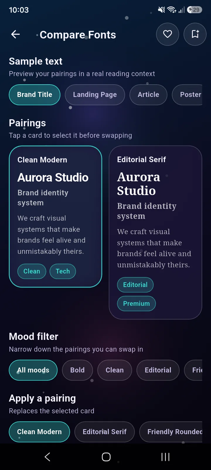Tap Premium tag on Editorial Serif card

click(136, 303)
